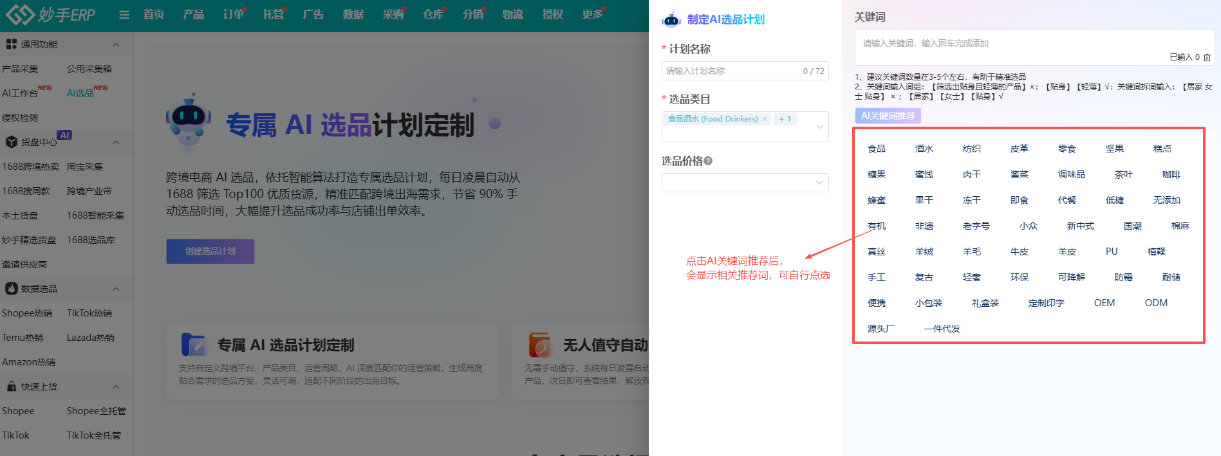Open the 更多 menu
The height and width of the screenshot is (456, 1221).
[x=593, y=14]
